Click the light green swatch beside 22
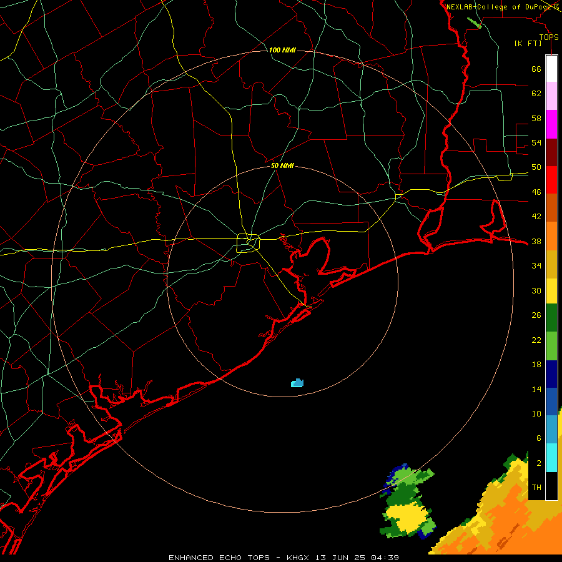Image resolution: width=562 pixels, height=562 pixels. pyautogui.click(x=551, y=346)
